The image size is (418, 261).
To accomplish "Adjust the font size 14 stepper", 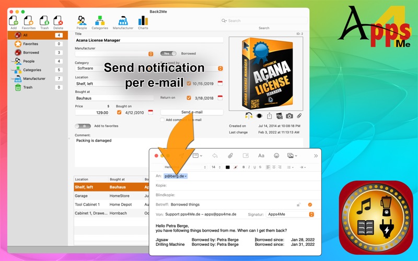I will point(219,167).
